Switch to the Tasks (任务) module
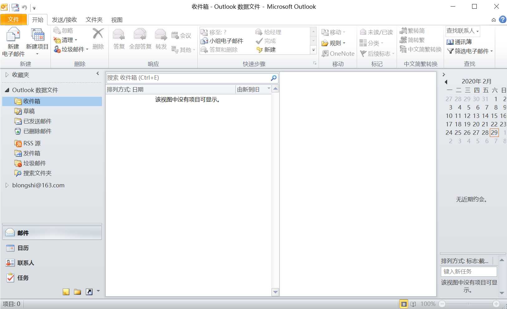The height and width of the screenshot is (309, 507). click(52, 278)
